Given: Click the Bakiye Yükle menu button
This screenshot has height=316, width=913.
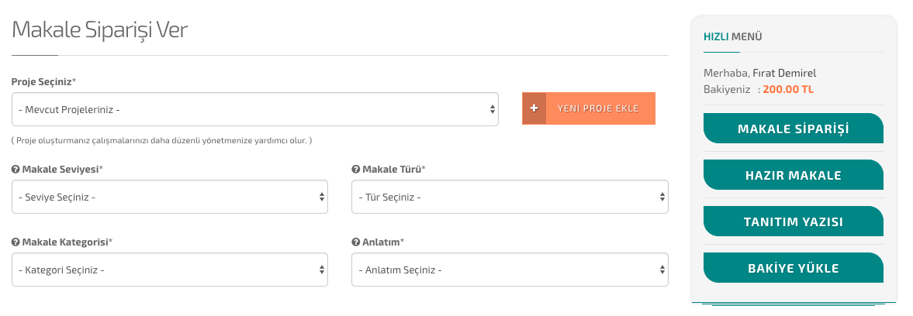Looking at the screenshot, I should (793, 268).
